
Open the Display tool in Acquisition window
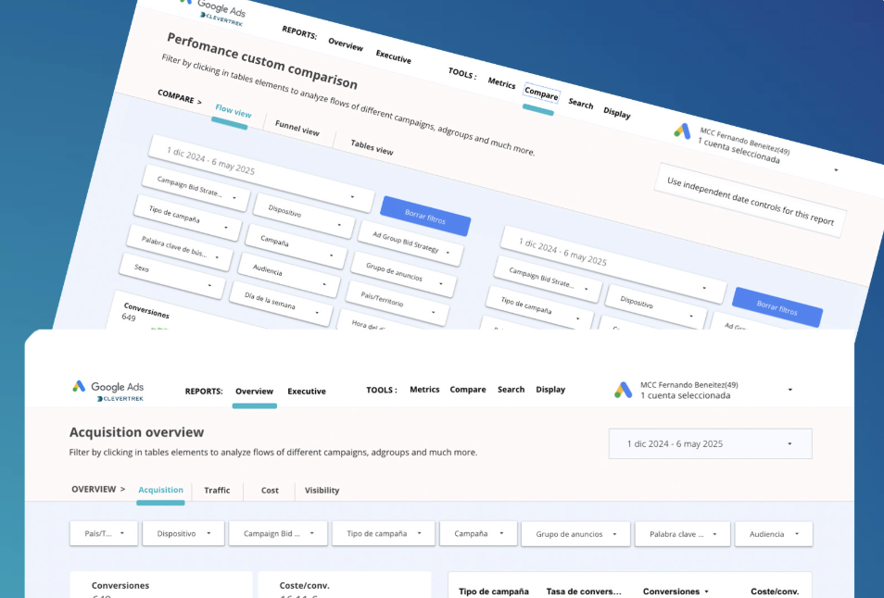pyautogui.click(x=550, y=390)
